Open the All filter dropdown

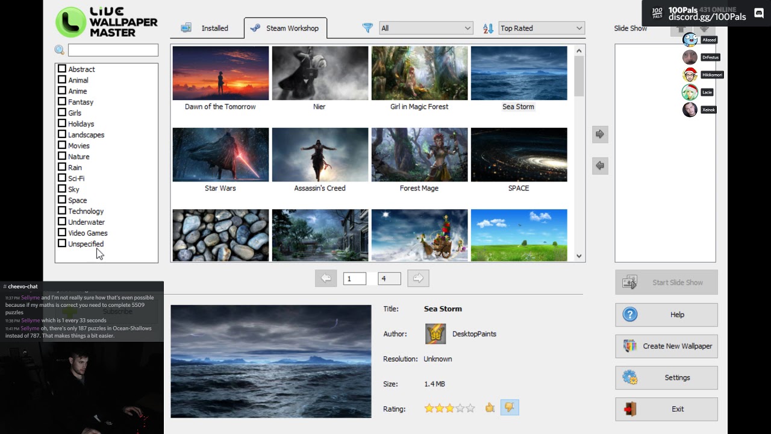(x=426, y=28)
